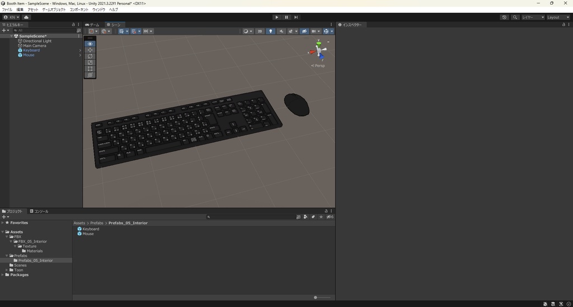The image size is (573, 307).
Task: Select the View (eye) tool in scene overlay
Action: click(90, 44)
